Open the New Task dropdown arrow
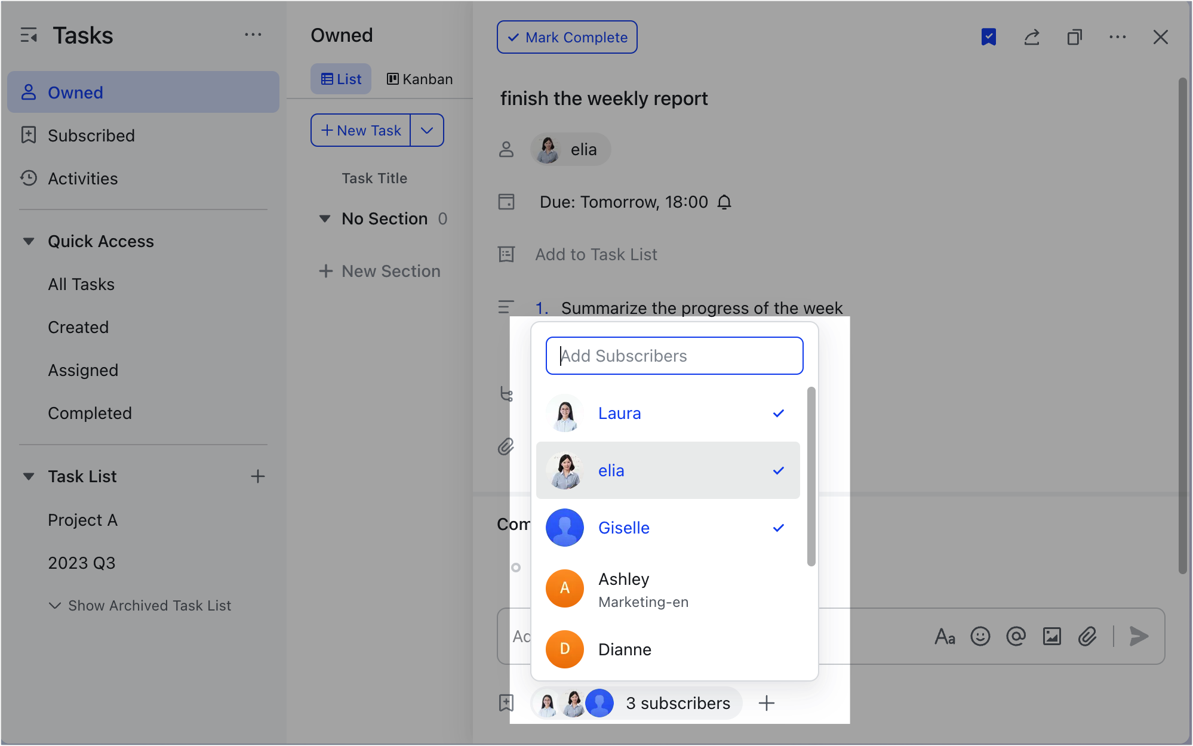Screen dimensions: 1193x746 point(427,130)
